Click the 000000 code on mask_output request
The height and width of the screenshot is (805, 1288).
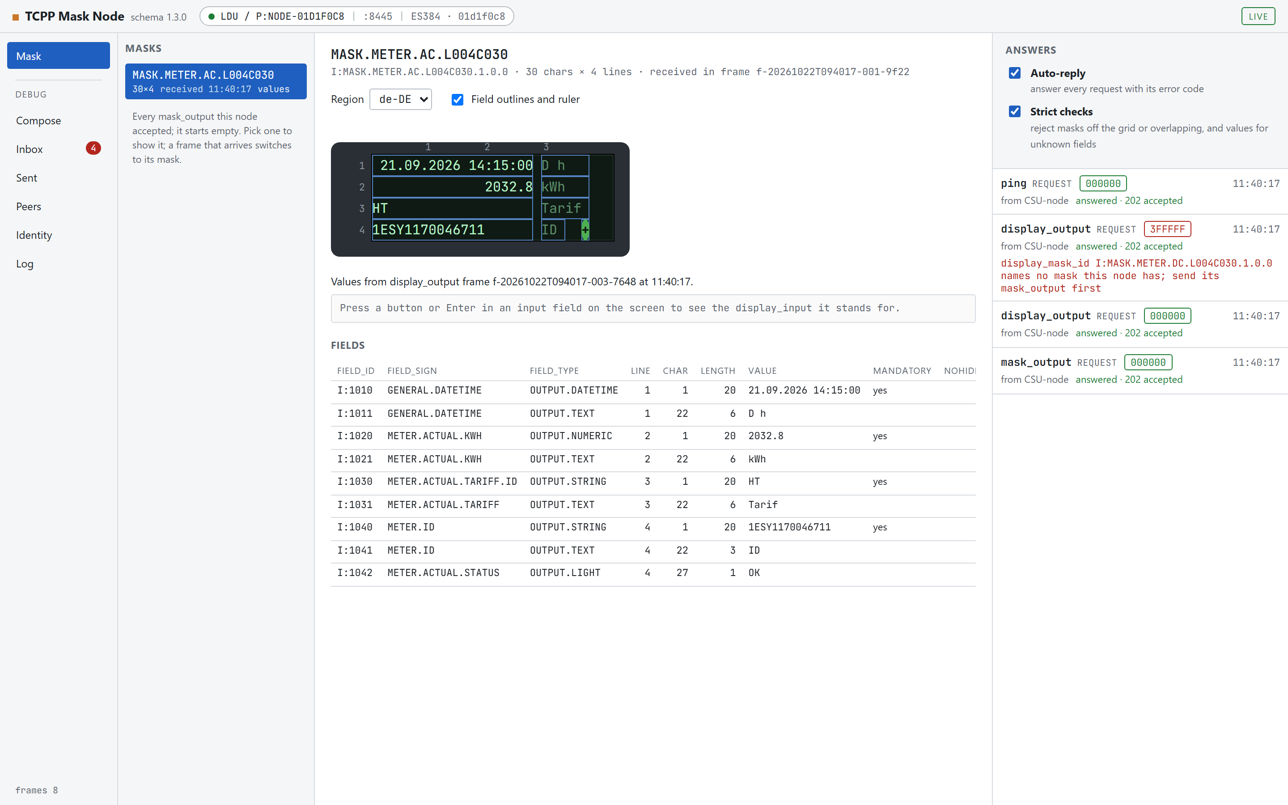tap(1148, 363)
